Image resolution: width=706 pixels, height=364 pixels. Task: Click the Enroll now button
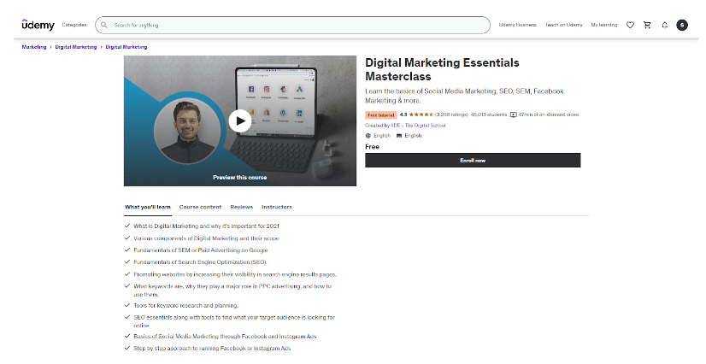473,160
